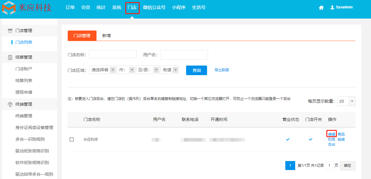Toggle the 营业状态 checkmark for 米应科技
The image size is (371, 179).
coord(288,139)
